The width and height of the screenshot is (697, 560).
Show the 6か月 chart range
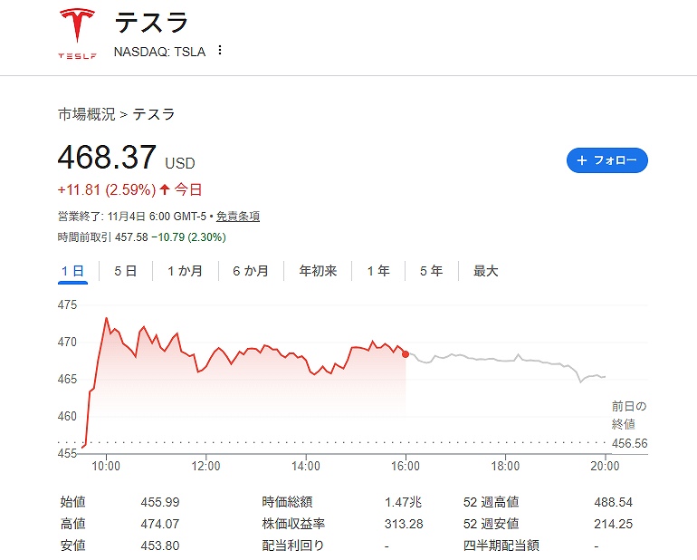pos(250,271)
